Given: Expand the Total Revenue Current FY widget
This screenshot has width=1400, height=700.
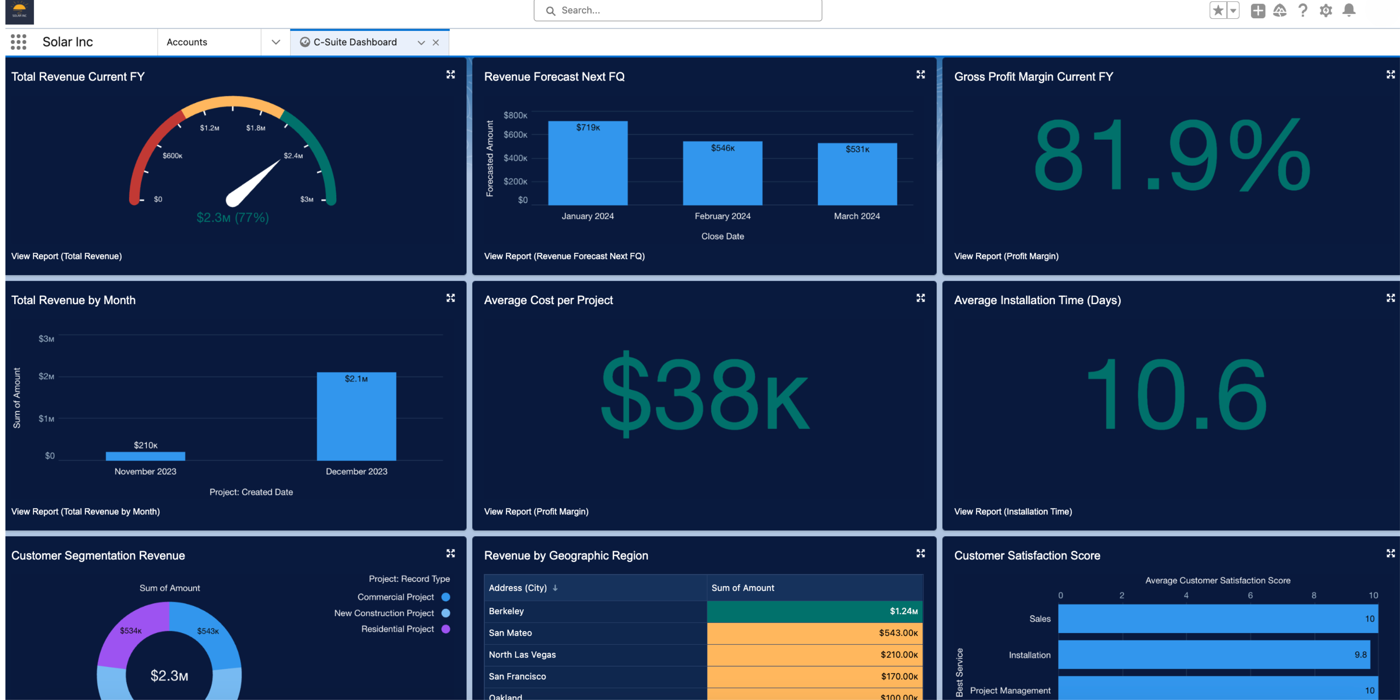Looking at the screenshot, I should point(450,75).
